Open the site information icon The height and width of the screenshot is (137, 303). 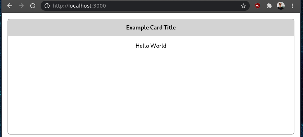(x=47, y=6)
